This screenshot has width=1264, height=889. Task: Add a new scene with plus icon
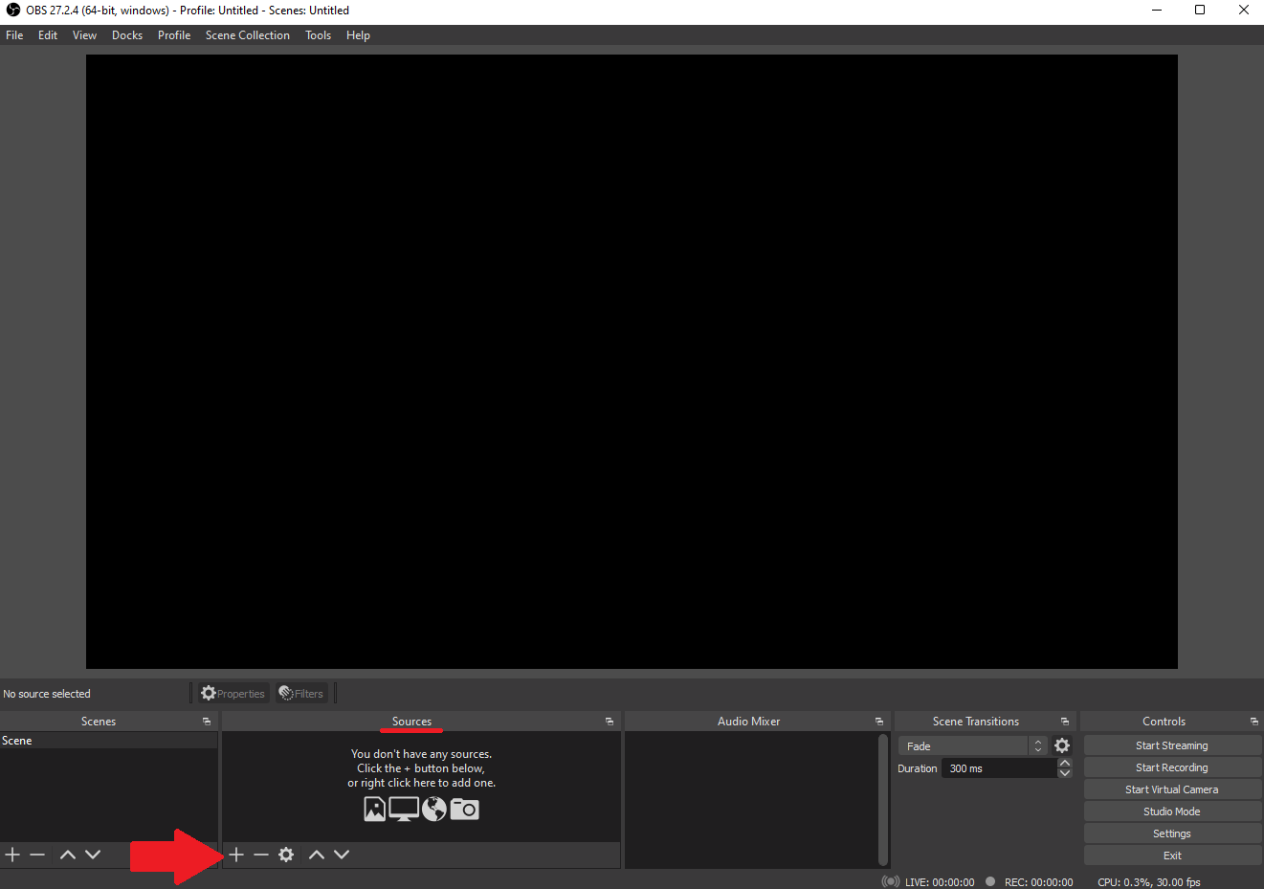[x=12, y=855]
